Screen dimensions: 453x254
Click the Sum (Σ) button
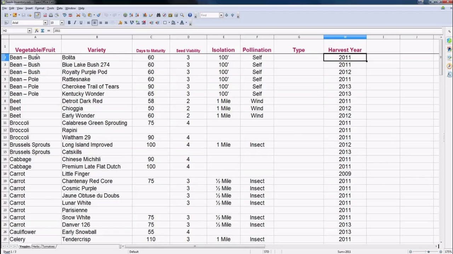(x=42, y=30)
